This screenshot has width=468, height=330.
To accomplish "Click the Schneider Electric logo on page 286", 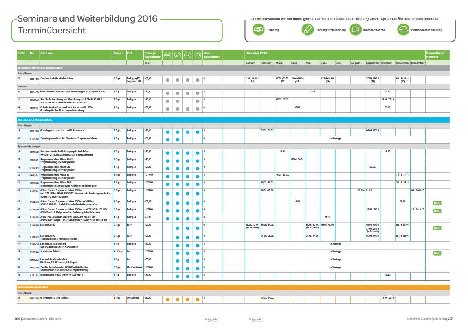I will pyautogui.click(x=212, y=319).
